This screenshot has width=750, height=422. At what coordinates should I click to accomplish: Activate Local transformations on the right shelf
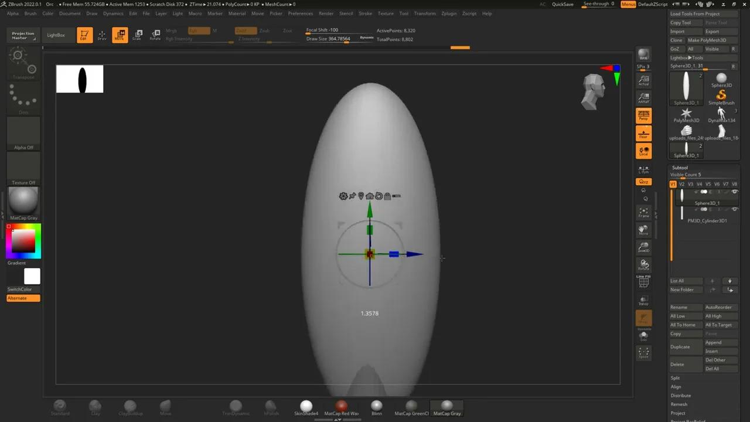(643, 149)
